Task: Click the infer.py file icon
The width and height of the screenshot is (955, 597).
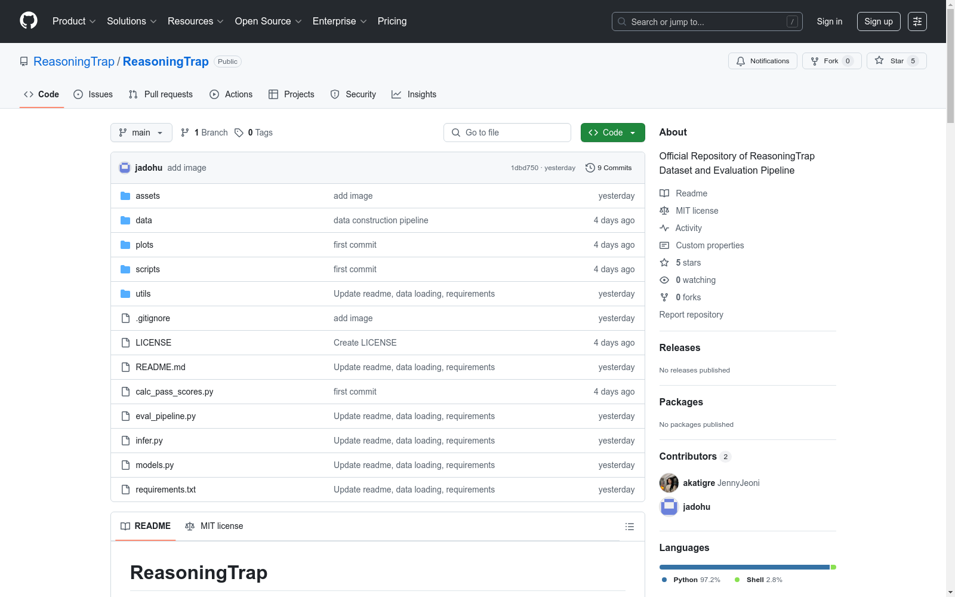Action: click(125, 441)
